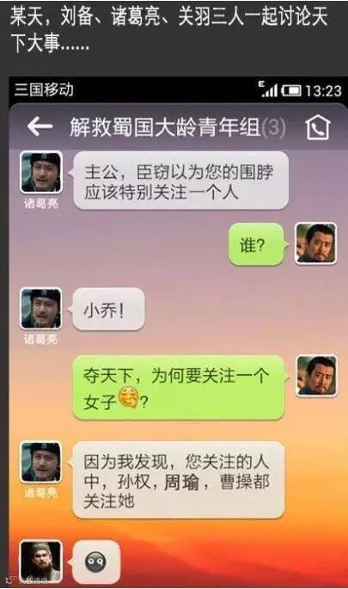The width and height of the screenshot is (348, 589).
Task: Tap the 三国移动 carrier label
Action: click(x=44, y=89)
